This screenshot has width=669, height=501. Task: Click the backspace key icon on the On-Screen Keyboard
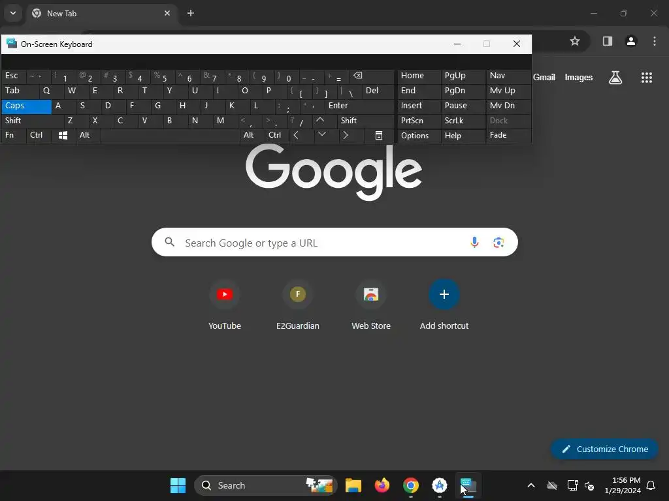point(358,76)
